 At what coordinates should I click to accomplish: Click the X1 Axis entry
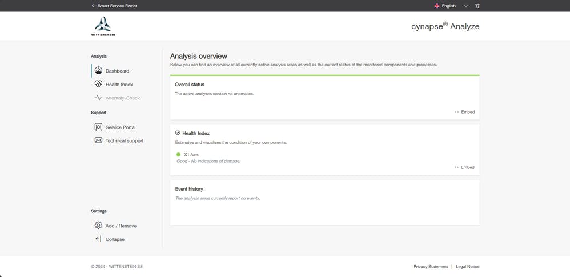(x=191, y=155)
